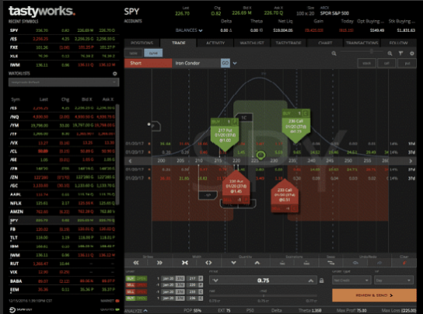Open the Balances dropdown
This screenshot has height=314, width=423.
coord(189,30)
